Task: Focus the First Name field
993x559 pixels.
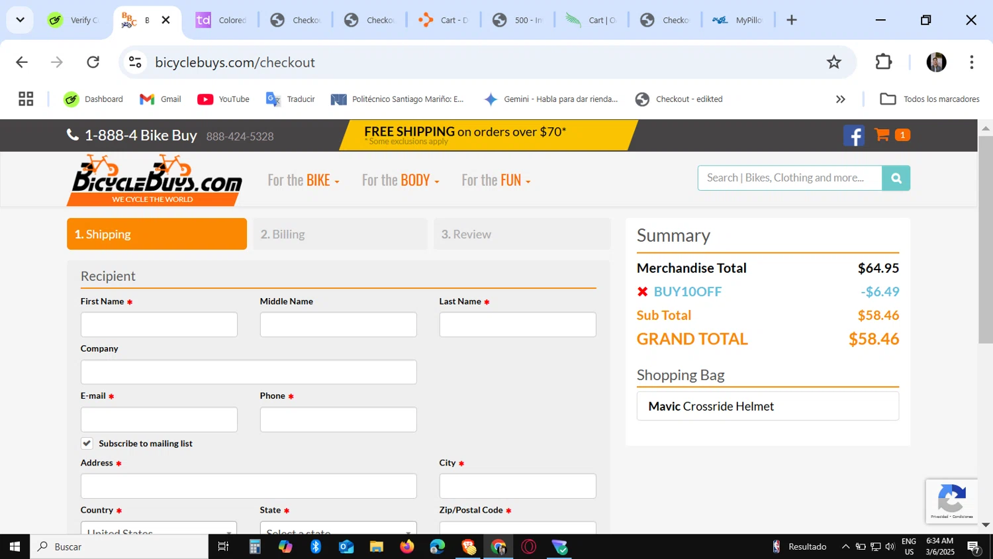Action: 159,325
